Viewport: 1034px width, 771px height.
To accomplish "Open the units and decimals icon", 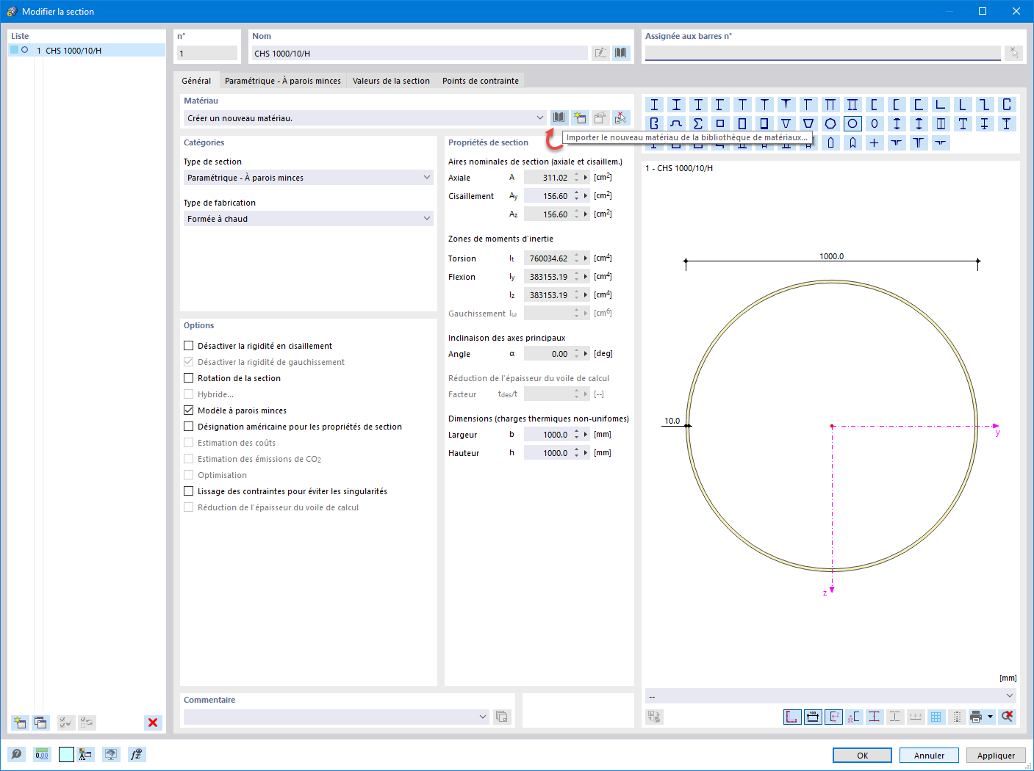I will 42,754.
